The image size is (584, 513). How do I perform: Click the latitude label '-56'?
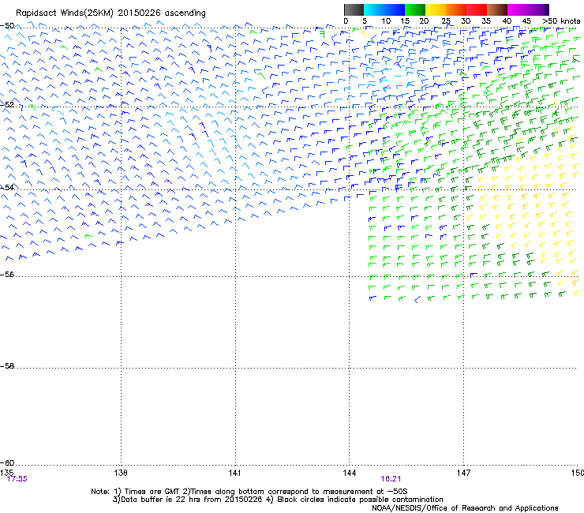coord(7,275)
